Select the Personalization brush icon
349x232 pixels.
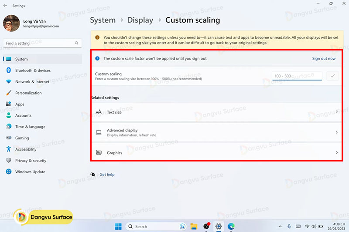tap(8, 93)
